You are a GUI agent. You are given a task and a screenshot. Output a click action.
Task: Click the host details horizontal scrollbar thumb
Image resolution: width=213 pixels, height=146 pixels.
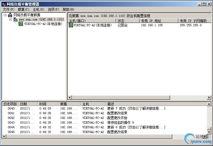pyautogui.click(x=121, y=97)
